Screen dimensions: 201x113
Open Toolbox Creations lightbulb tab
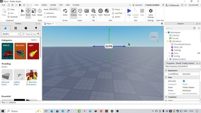point(36,28)
